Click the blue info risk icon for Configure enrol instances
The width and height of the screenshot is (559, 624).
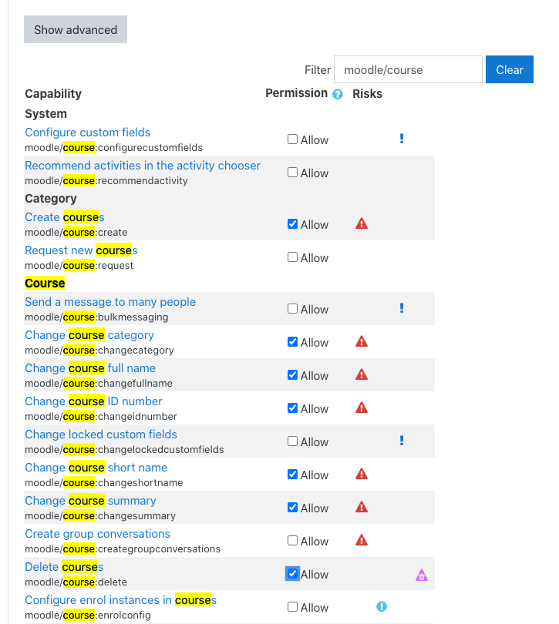(382, 606)
